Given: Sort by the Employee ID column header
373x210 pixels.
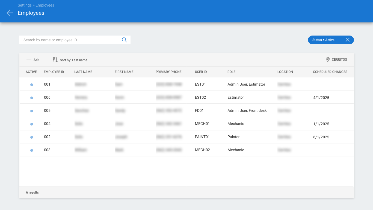Looking at the screenshot, I should pos(54,72).
